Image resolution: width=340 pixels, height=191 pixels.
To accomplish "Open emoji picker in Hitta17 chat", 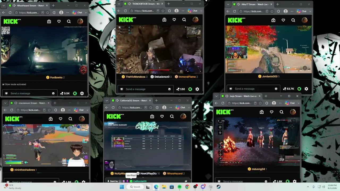I will click(x=276, y=89).
